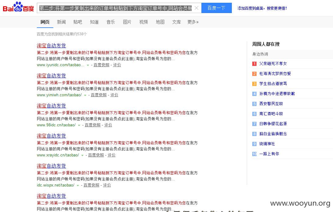This screenshot has height=212, width=333.
Task: Open the 地图 tab
Action: coord(160,22)
